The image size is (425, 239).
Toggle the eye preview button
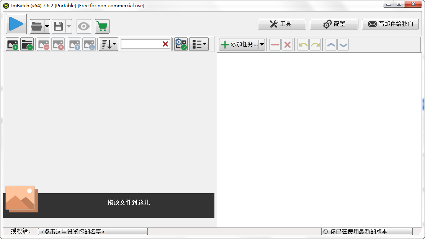84,26
